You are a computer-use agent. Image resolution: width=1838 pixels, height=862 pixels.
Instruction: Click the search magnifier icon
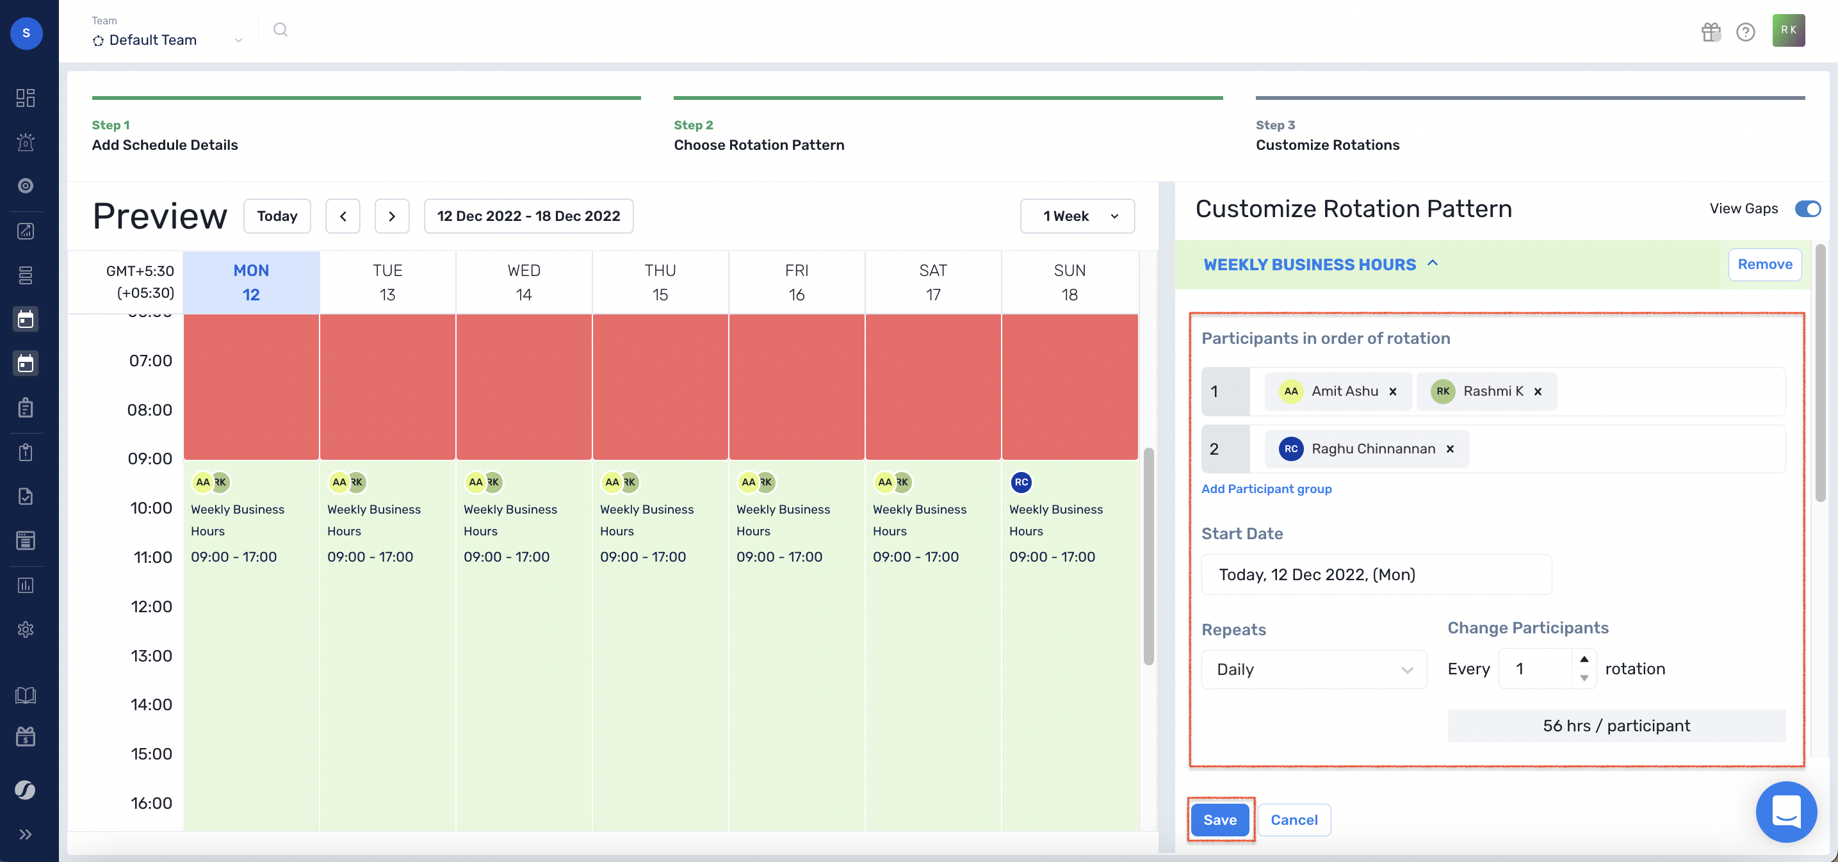(281, 30)
